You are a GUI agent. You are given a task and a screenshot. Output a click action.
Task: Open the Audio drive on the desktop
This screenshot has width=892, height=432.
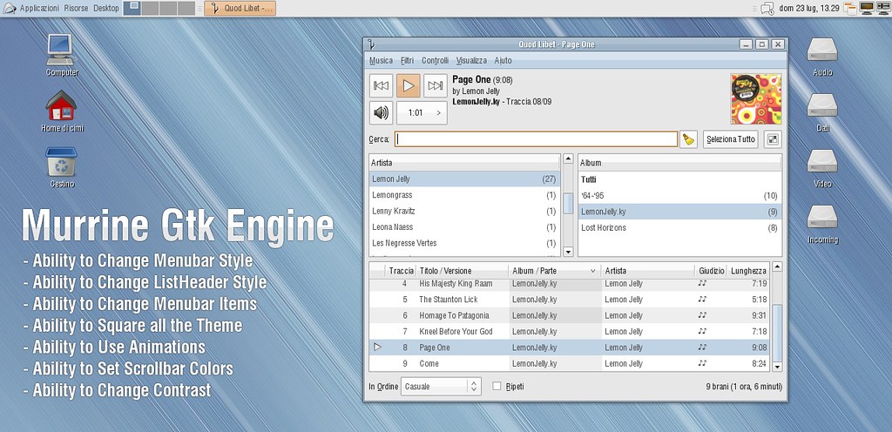(821, 51)
